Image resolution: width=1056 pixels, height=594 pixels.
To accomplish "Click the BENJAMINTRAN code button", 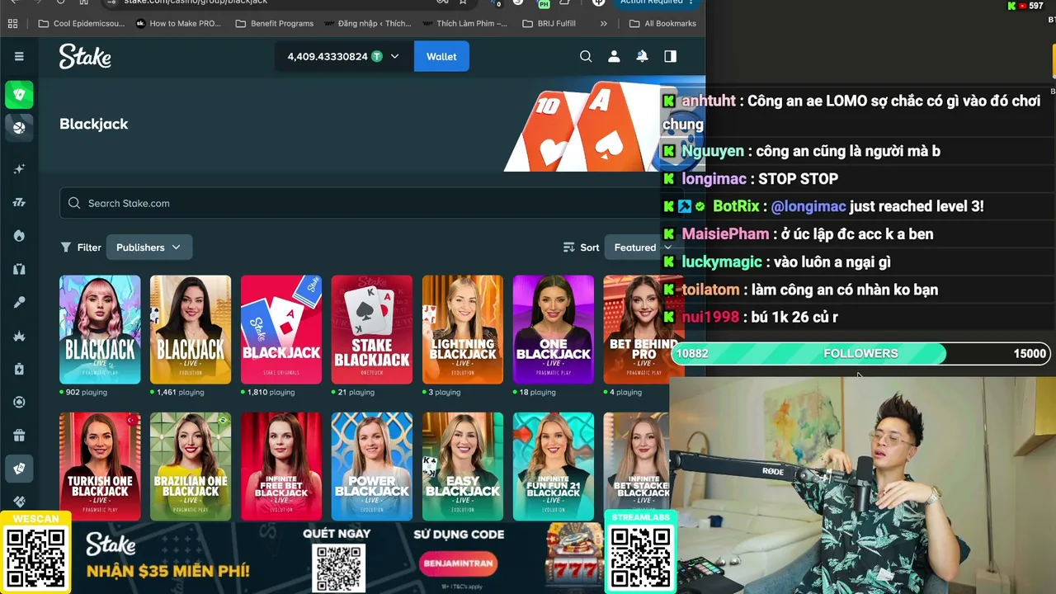I will pos(458,563).
